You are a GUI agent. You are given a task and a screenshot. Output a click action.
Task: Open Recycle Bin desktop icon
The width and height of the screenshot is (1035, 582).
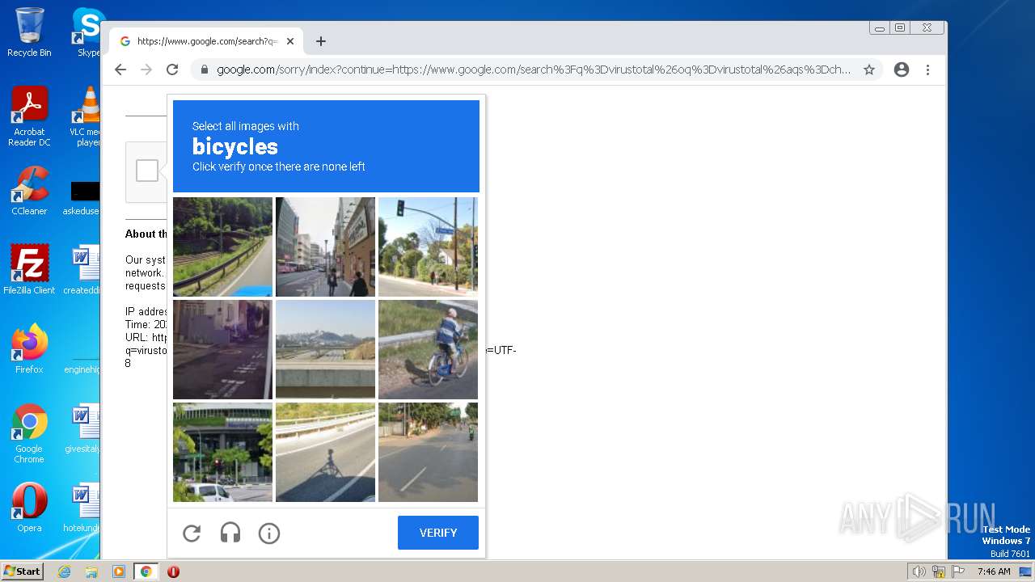click(29, 32)
